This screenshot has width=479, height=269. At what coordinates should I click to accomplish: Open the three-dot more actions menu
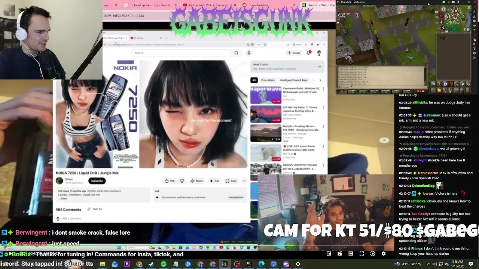(x=244, y=181)
